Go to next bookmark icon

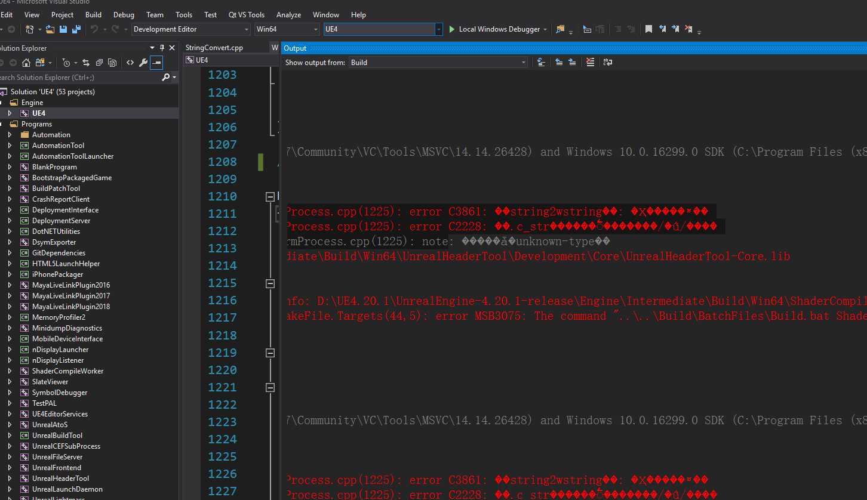(675, 29)
